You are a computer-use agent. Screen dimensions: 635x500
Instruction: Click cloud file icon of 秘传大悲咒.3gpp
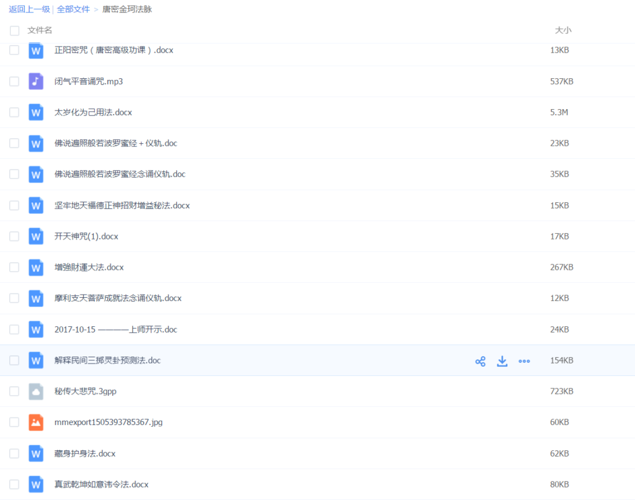pyautogui.click(x=36, y=391)
